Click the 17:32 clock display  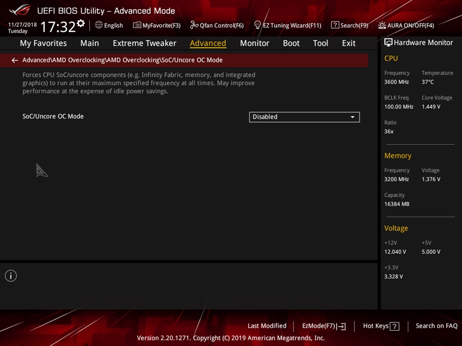[x=58, y=27]
